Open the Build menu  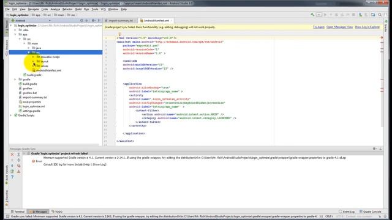[78, 9]
